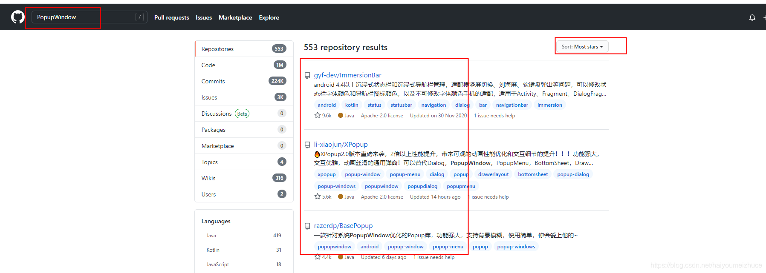
Task: Open Sort: Most stars dropdown
Action: [x=582, y=47]
